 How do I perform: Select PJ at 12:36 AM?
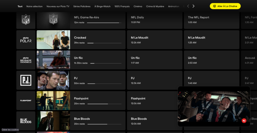155,80
